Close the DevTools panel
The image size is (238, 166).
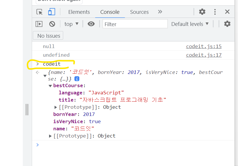[227, 12]
